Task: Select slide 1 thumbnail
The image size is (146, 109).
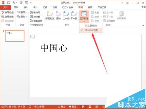Action: click(x=15, y=36)
